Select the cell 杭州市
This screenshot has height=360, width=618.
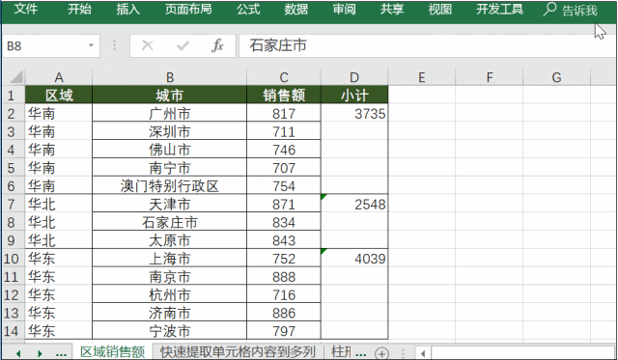click(x=170, y=294)
